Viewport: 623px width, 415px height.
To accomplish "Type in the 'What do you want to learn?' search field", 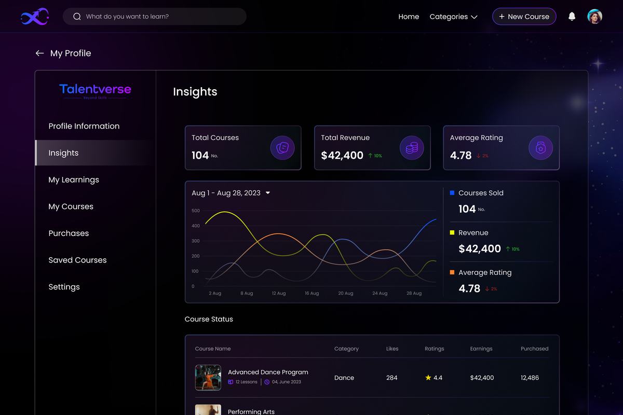I will tap(155, 17).
